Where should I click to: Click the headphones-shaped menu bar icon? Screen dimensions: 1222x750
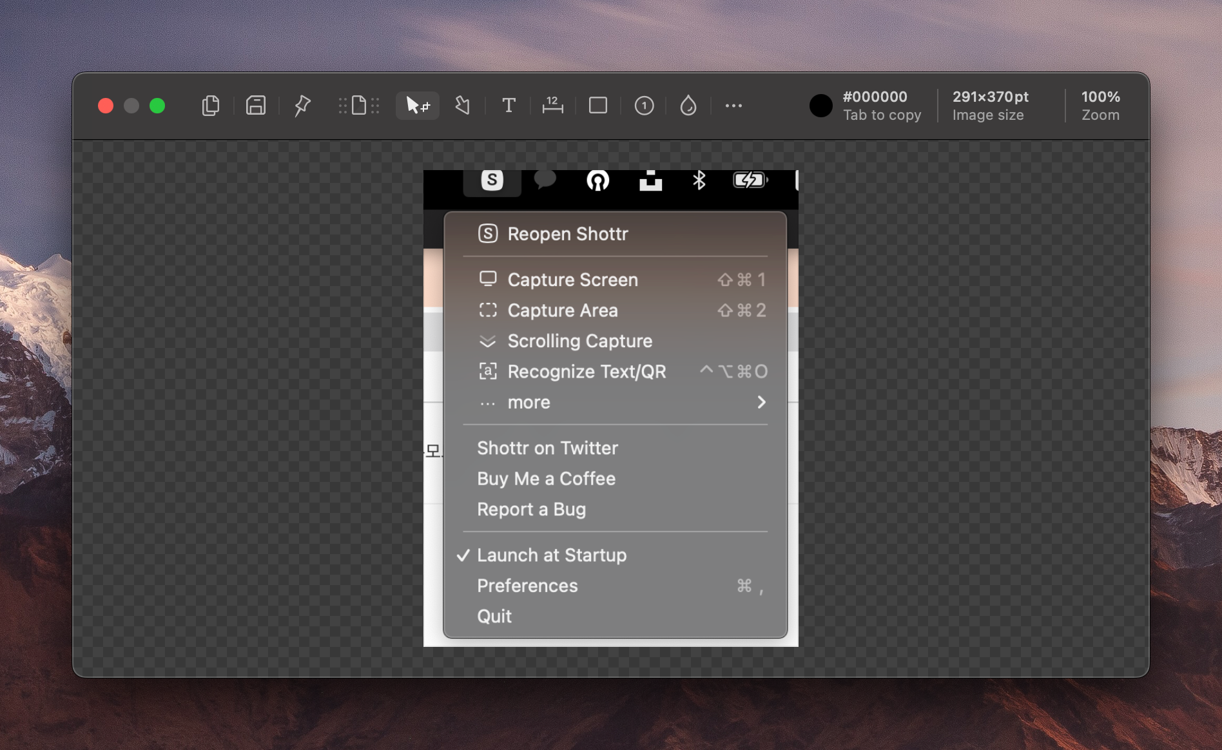coord(597,180)
